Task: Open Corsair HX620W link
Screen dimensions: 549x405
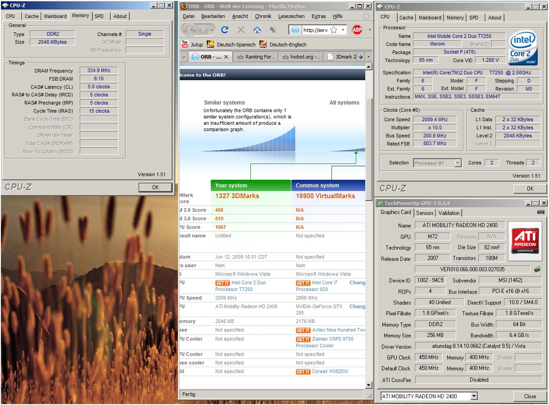Action: click(x=330, y=372)
